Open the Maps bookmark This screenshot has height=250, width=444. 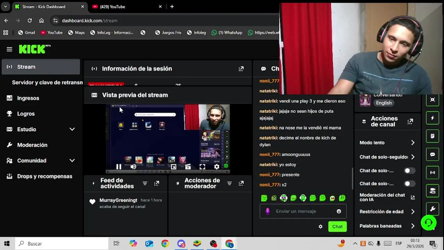click(76, 33)
